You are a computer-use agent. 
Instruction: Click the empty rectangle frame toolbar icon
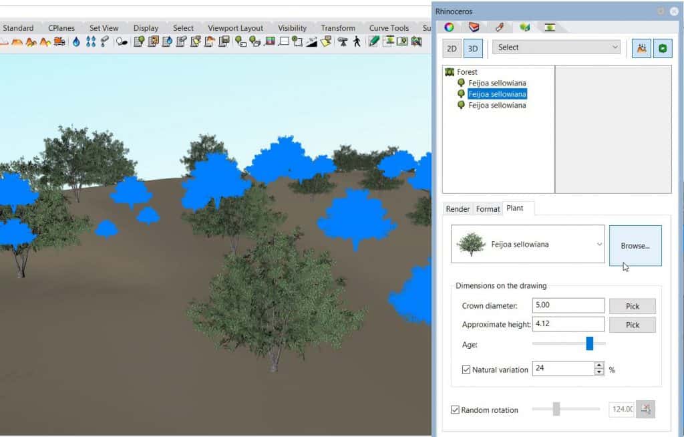284,41
